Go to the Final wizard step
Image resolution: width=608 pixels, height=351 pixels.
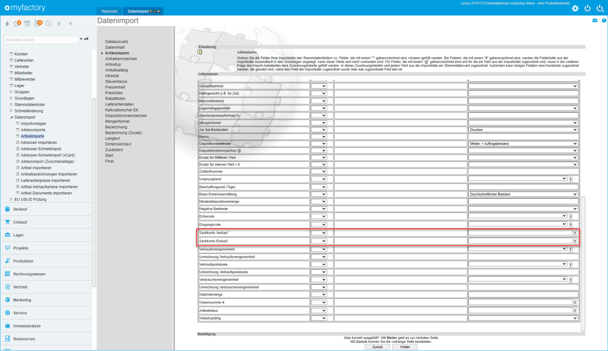(109, 161)
